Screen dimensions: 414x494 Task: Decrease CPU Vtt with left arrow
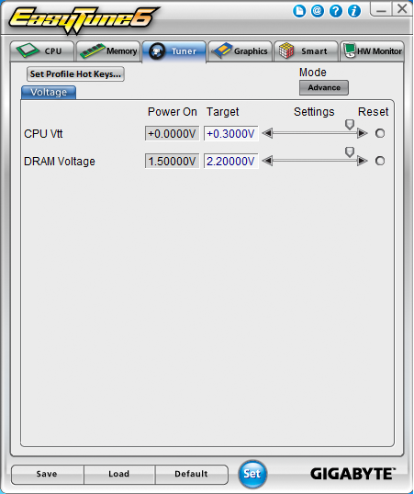[x=267, y=133]
